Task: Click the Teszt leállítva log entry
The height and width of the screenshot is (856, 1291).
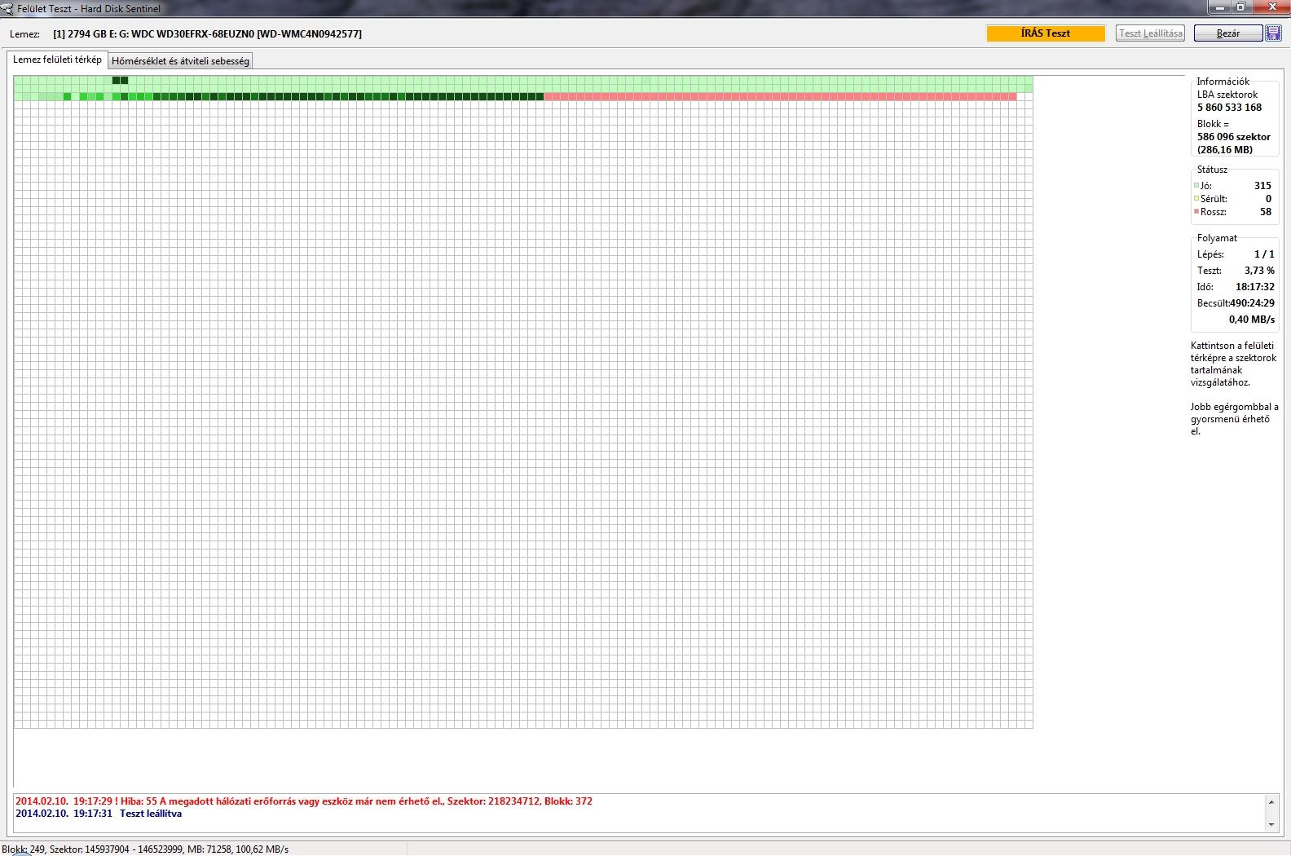Action: point(99,814)
